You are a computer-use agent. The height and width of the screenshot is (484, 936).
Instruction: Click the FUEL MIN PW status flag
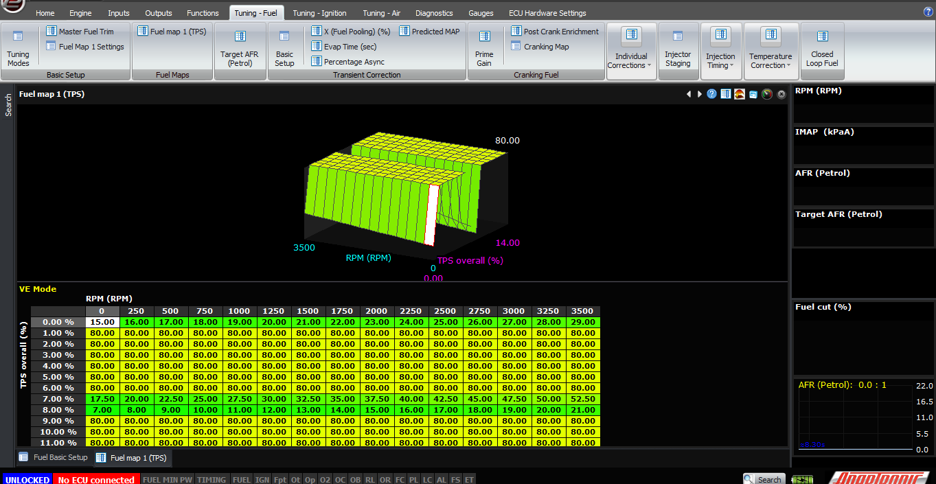[168, 479]
